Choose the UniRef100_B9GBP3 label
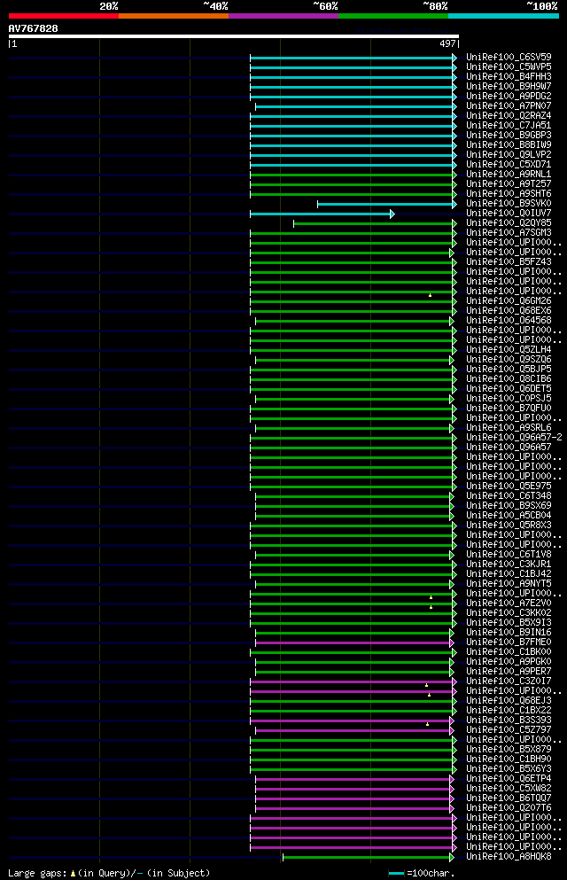The image size is (567, 880). point(509,136)
